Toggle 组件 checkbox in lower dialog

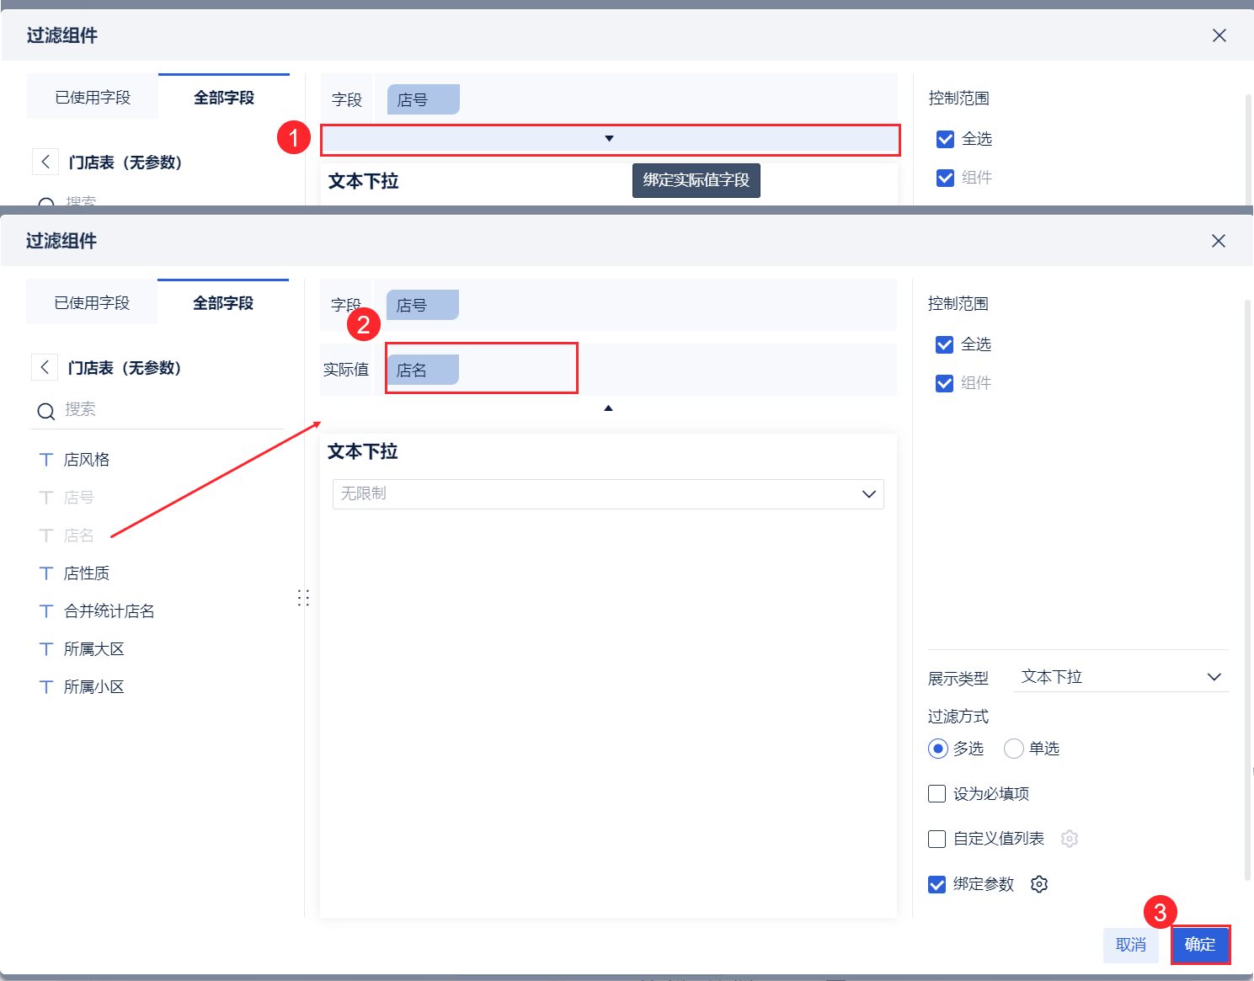pyautogui.click(x=945, y=383)
